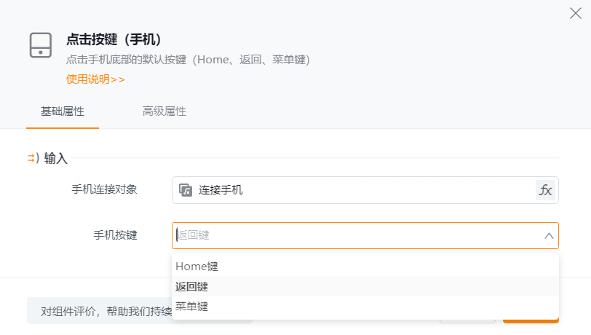Click the 对组件评价 feedback banner
The height and width of the screenshot is (335, 591).
[102, 312]
